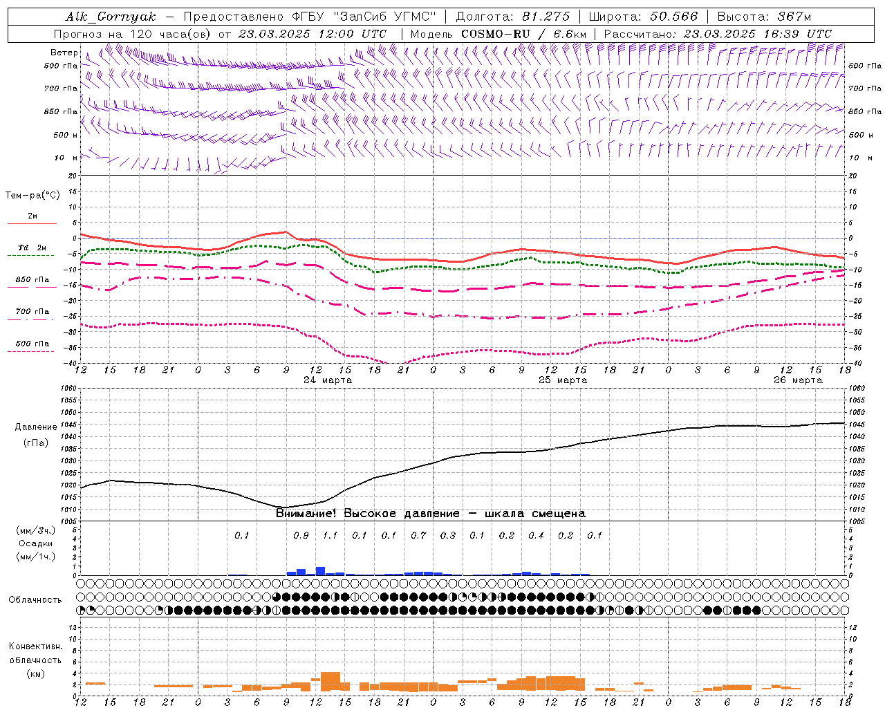
Task: Click the 24 марта date label
Action: coord(328,380)
